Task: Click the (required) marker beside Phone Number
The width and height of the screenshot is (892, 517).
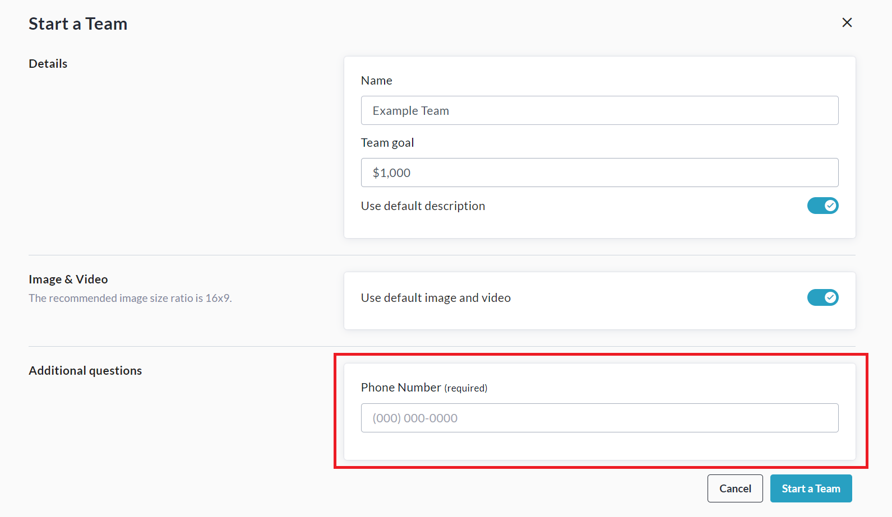Action: tap(466, 388)
